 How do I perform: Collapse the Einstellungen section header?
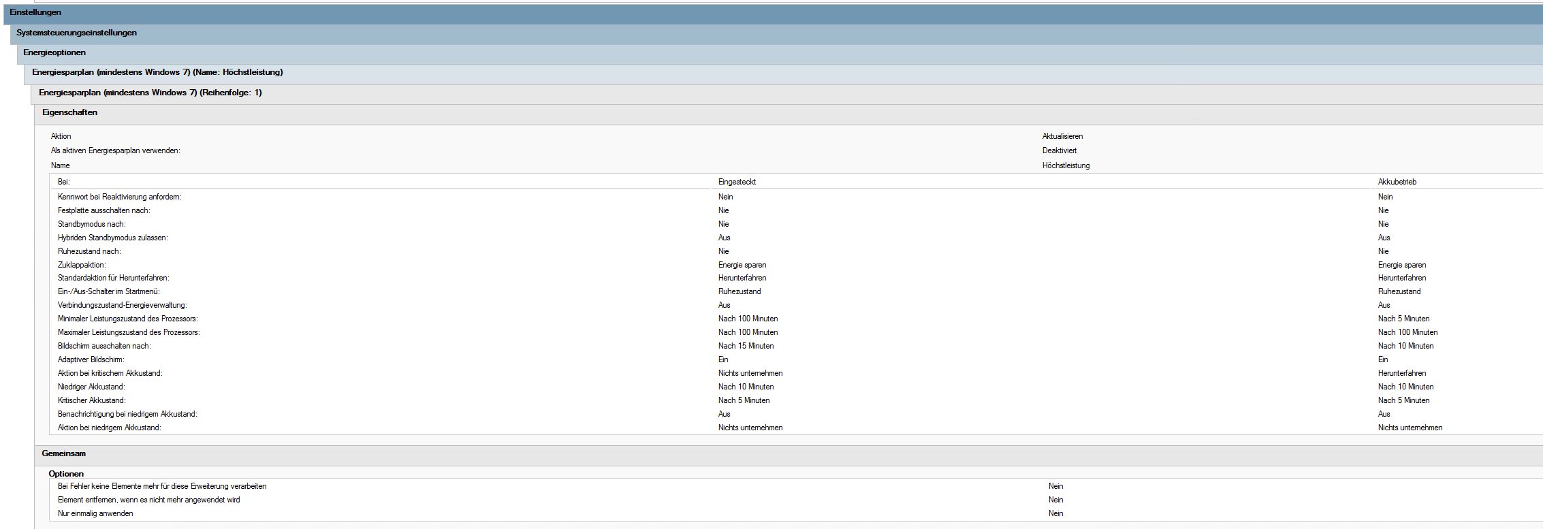[773, 13]
